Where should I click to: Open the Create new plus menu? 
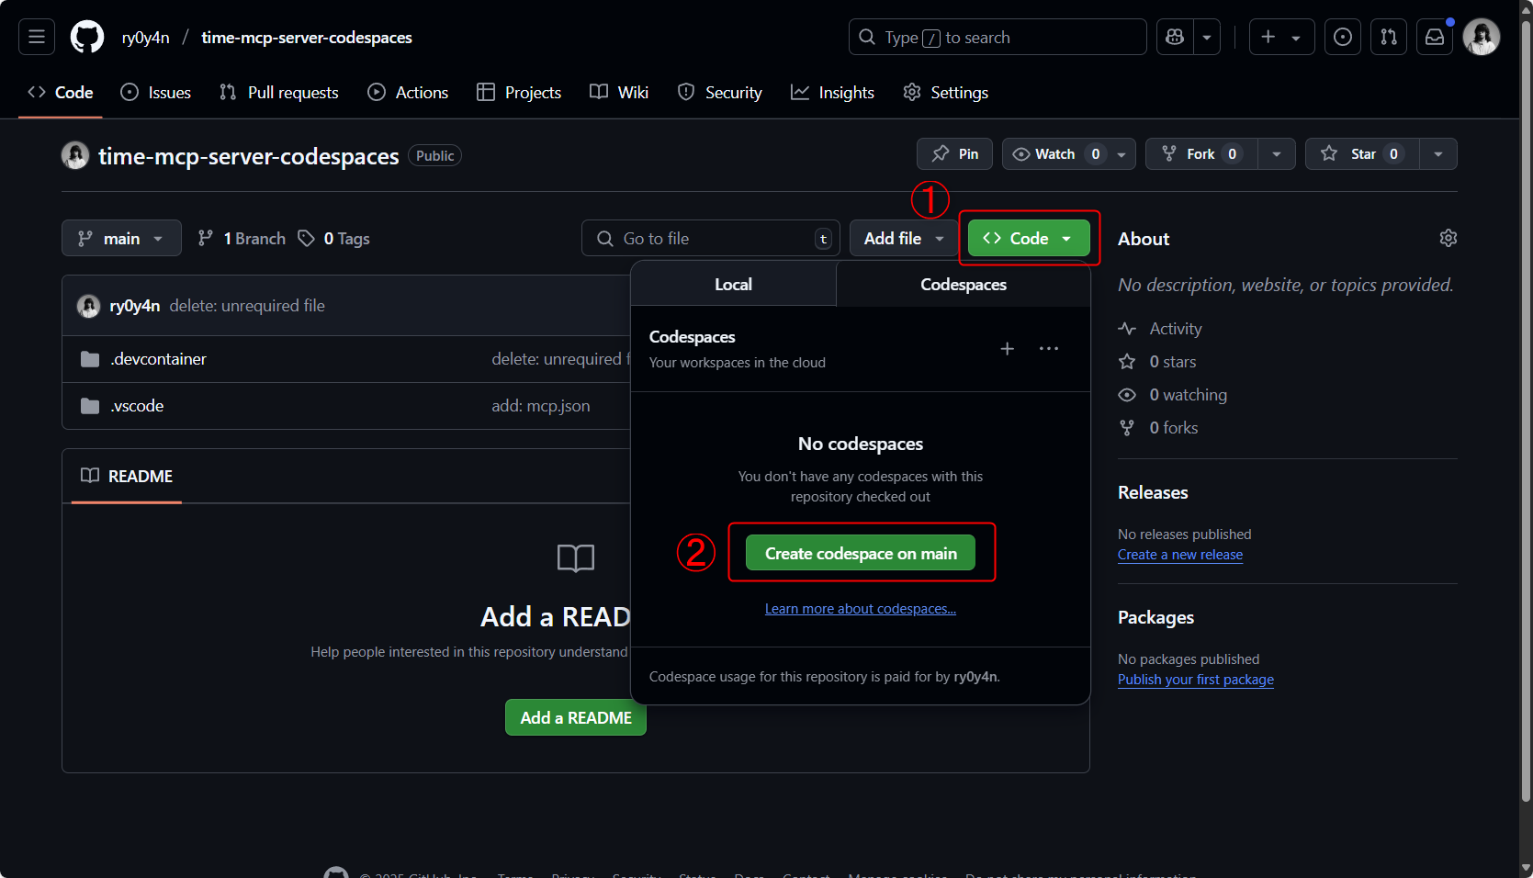click(1281, 37)
